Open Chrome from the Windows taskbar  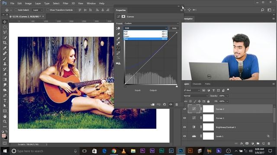click(x=114, y=151)
